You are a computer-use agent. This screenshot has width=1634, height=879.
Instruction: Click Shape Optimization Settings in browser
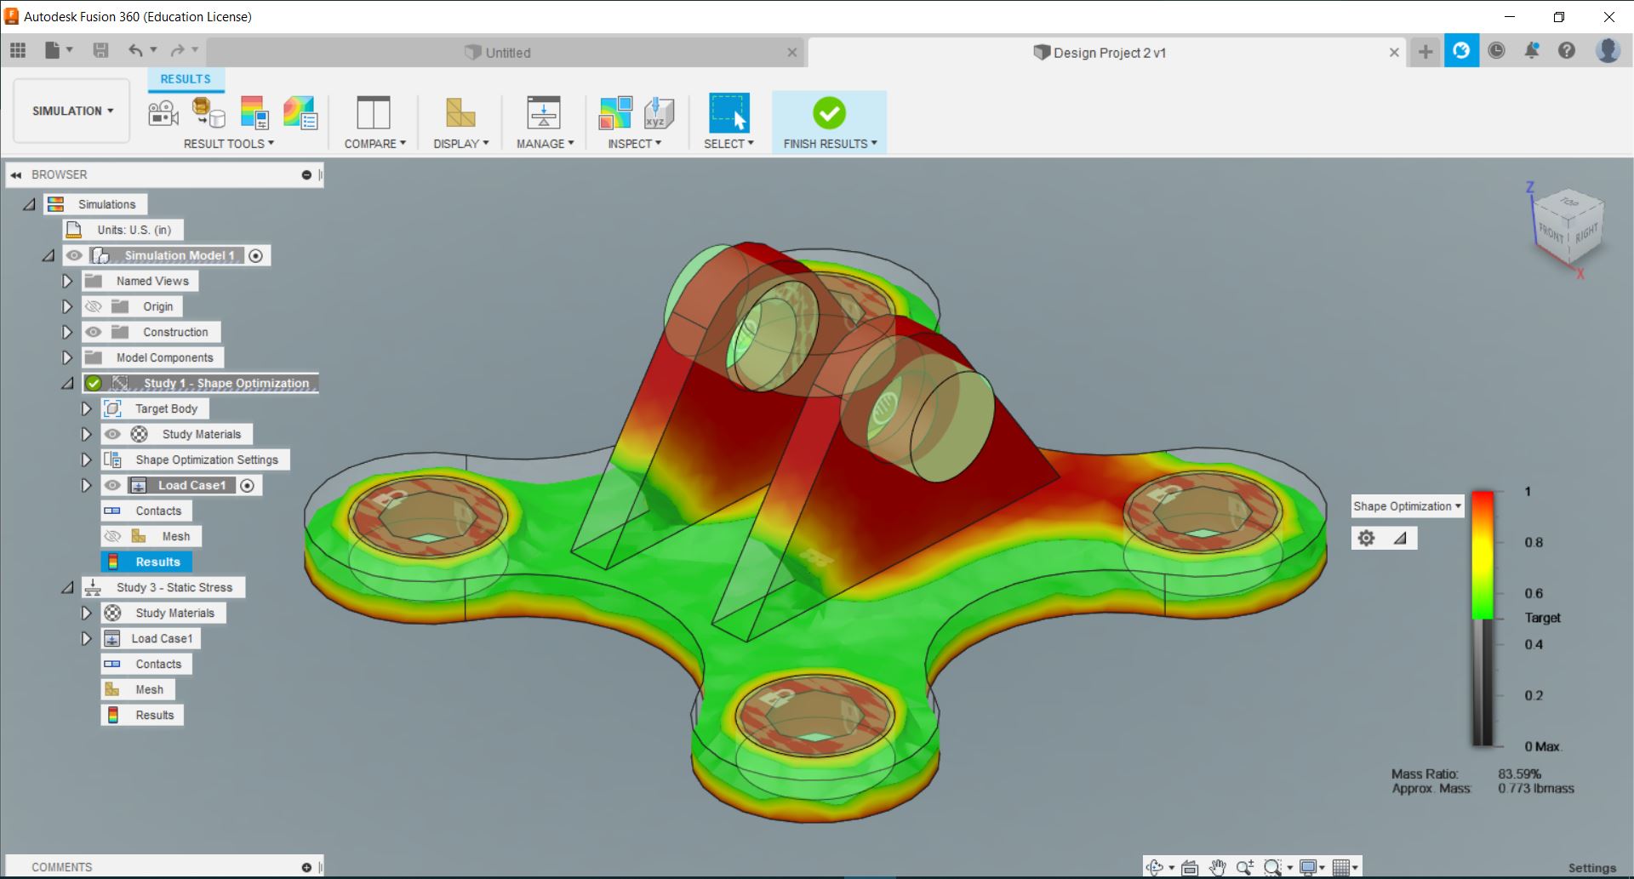[x=206, y=459]
